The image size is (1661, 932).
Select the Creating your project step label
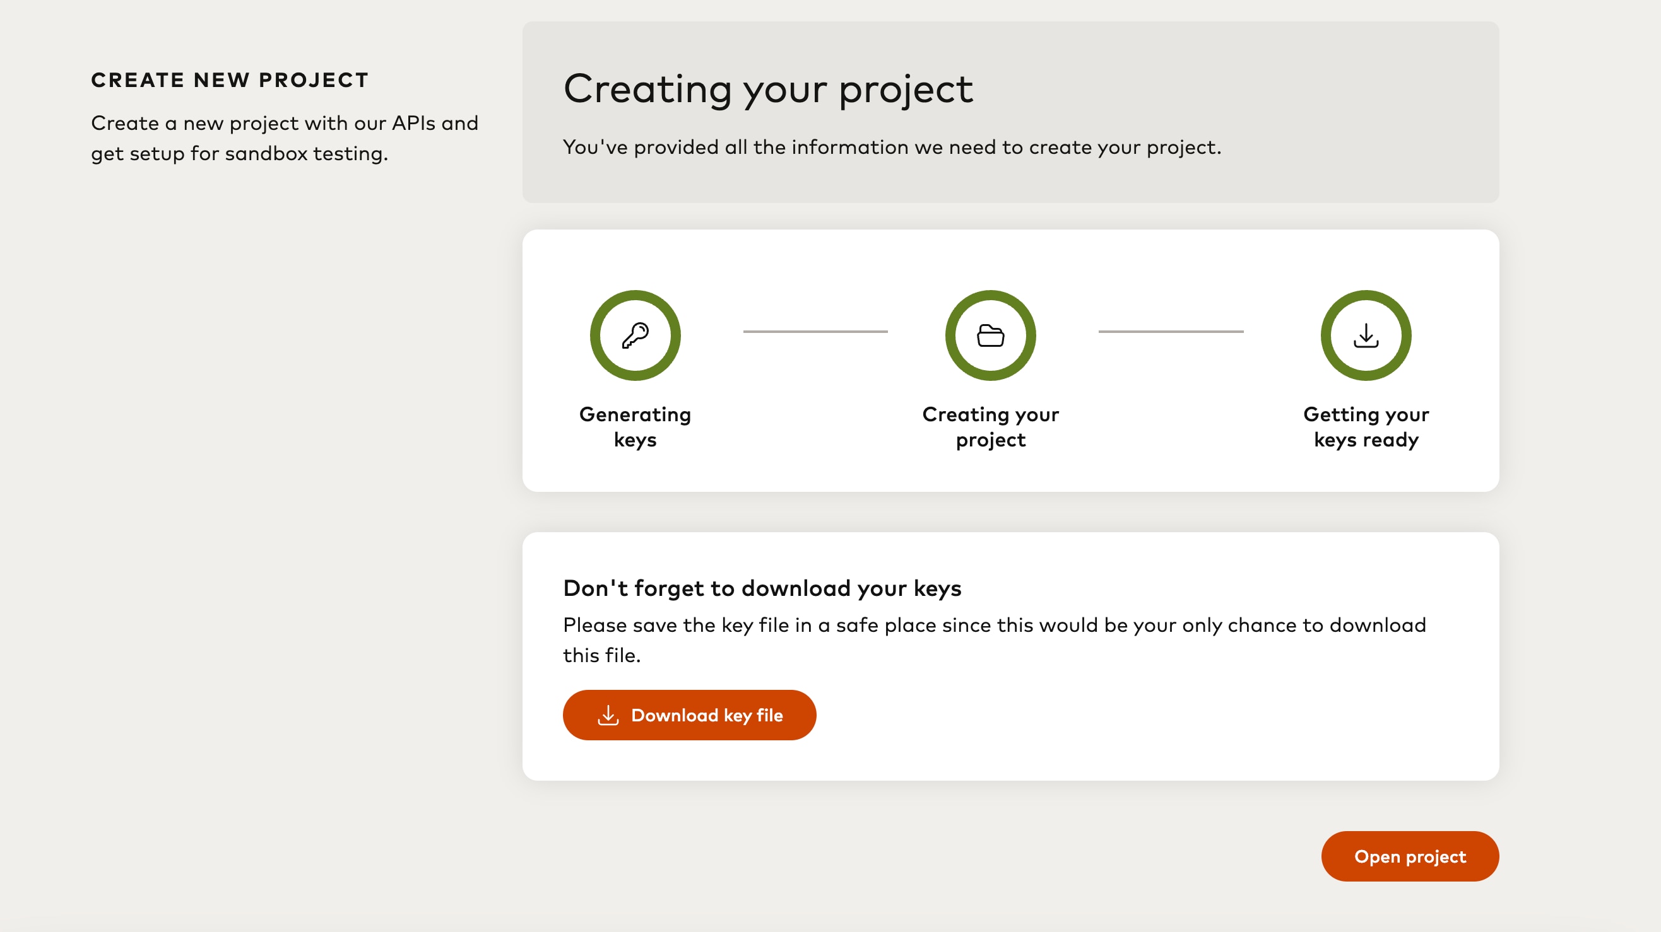coord(990,426)
